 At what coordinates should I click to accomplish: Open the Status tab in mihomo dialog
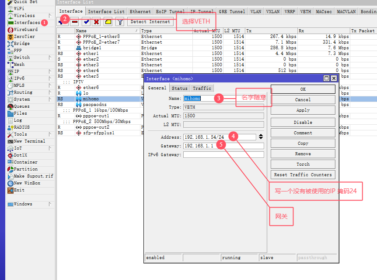(179, 88)
